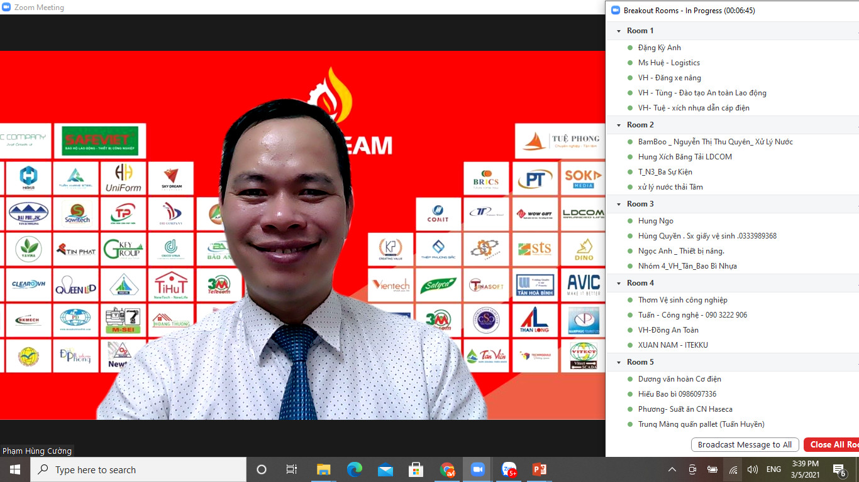Image resolution: width=859 pixels, height=482 pixels.
Task: Select Dương văn hoàn Cơ điện
Action: tap(680, 379)
